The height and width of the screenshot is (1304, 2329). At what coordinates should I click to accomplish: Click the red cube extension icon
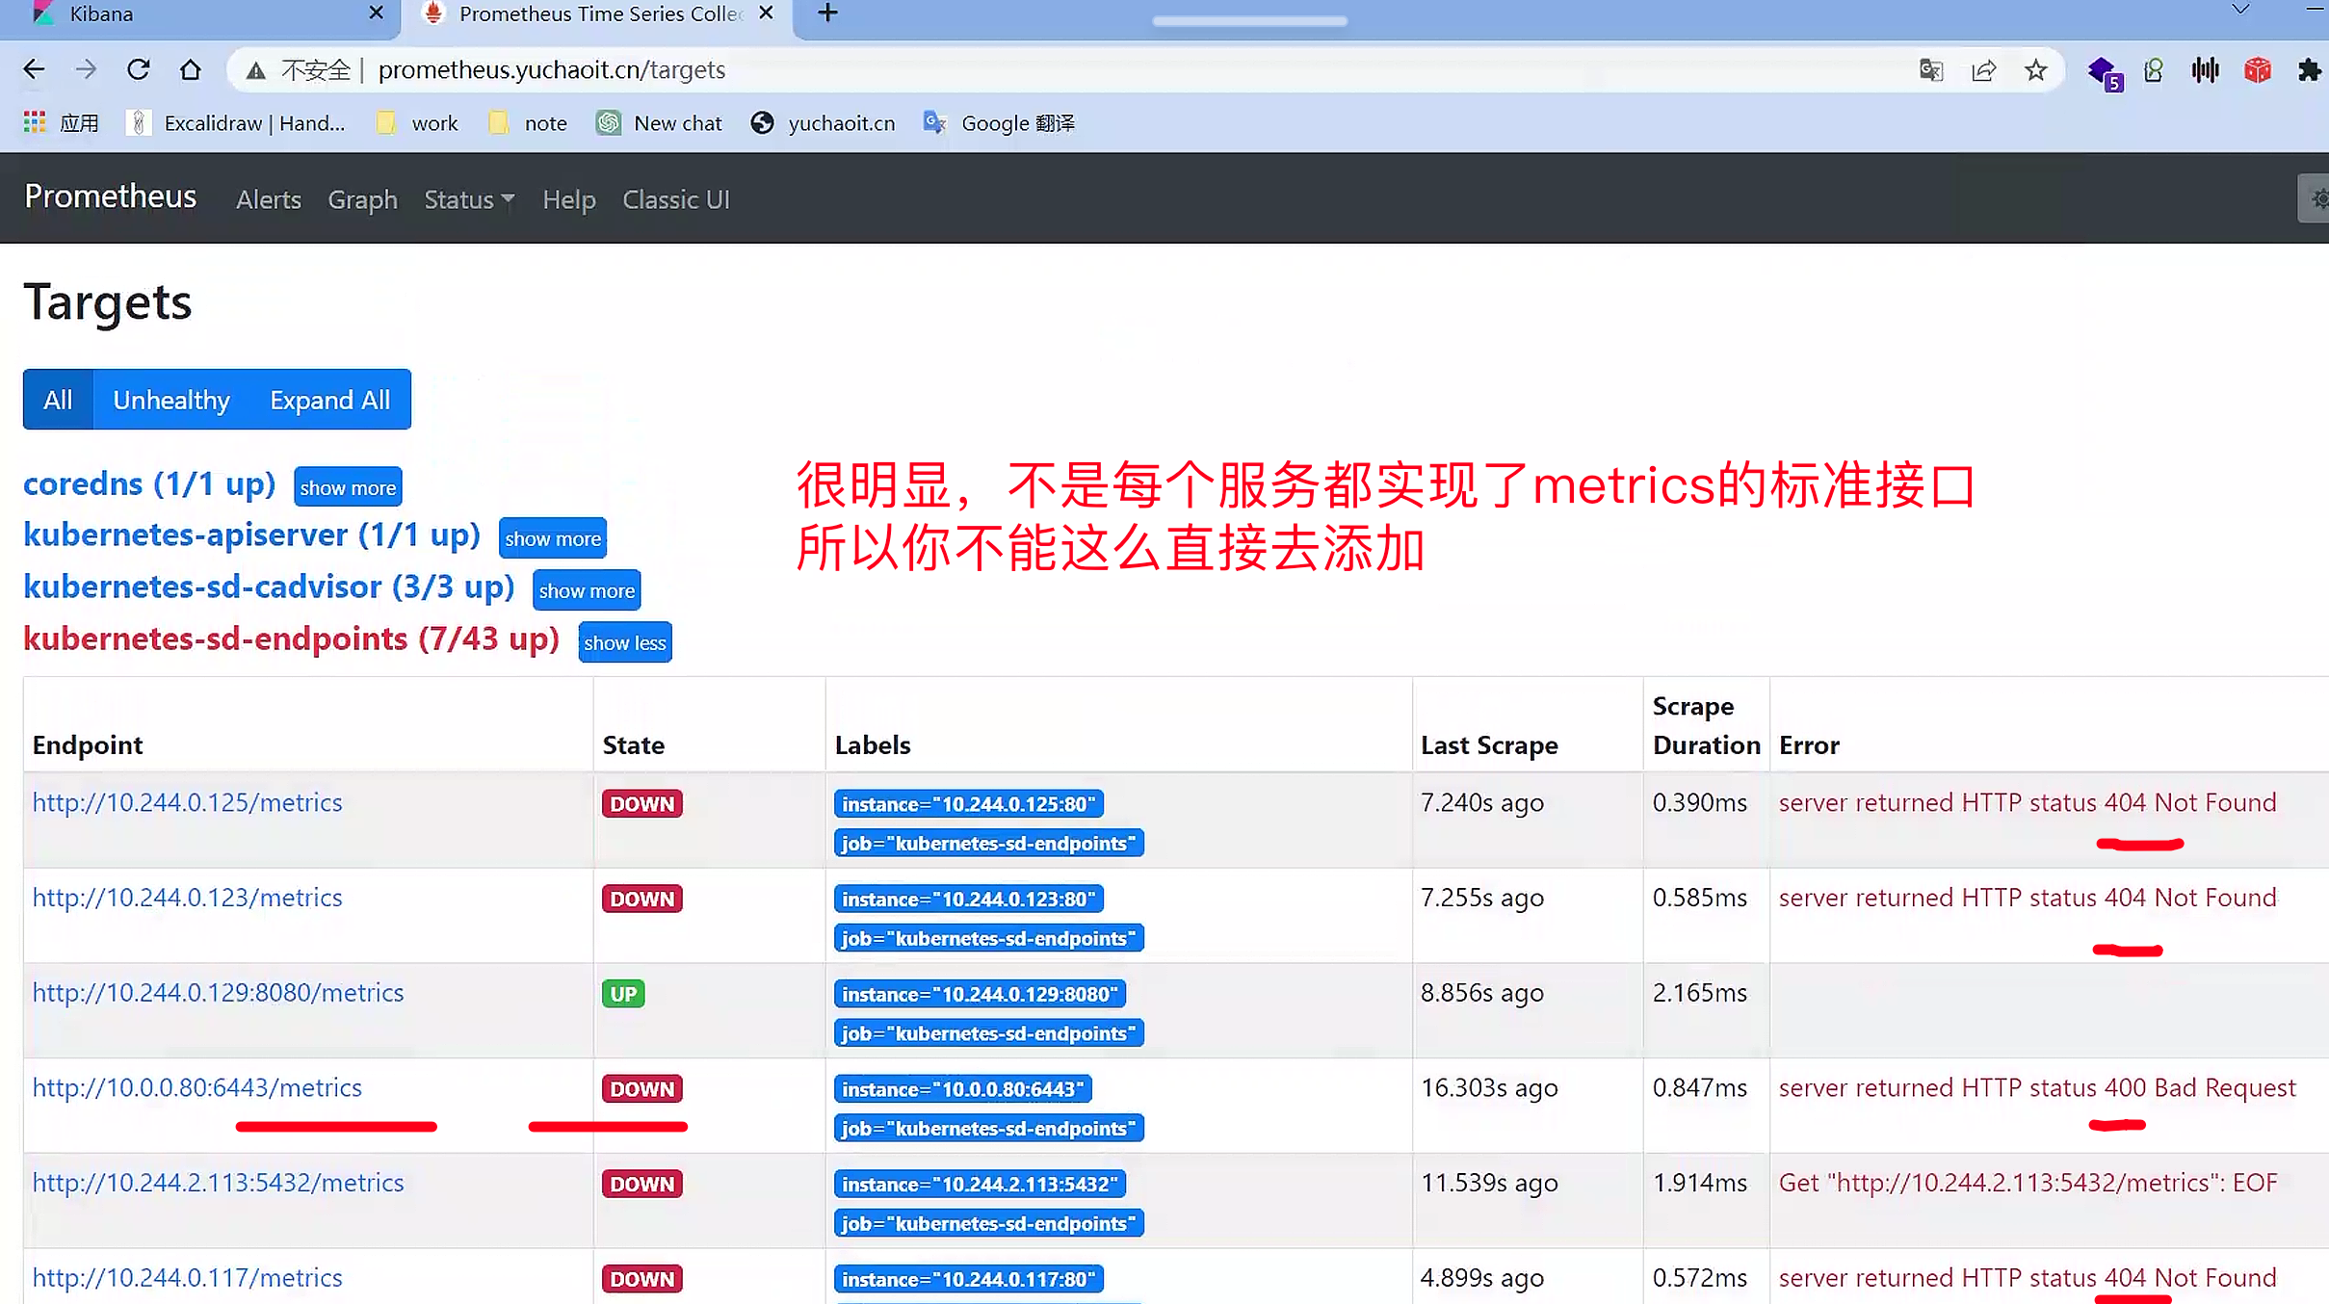(x=2257, y=70)
